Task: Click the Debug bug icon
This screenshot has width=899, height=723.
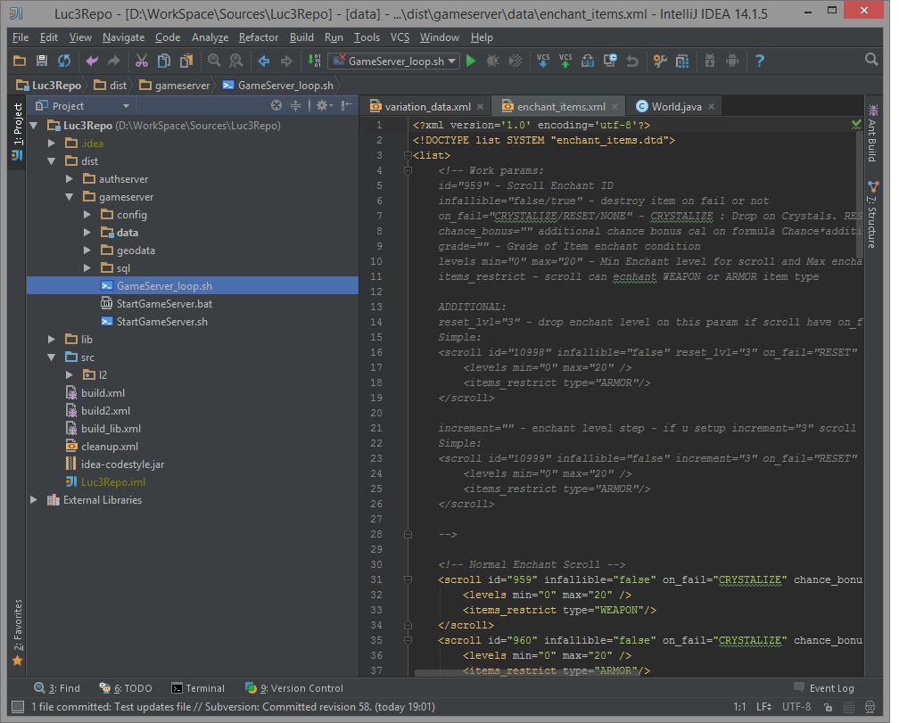Action: 492,61
